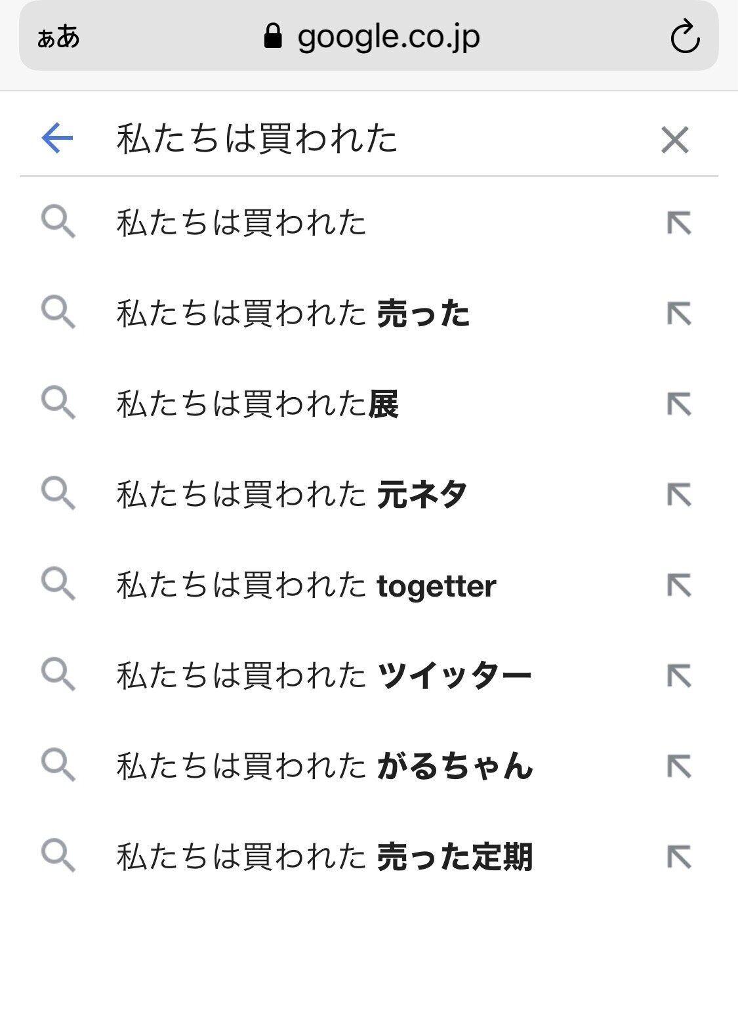The height and width of the screenshot is (1012, 738).
Task: Open the がるちゃん suggestion
Action: 324,766
